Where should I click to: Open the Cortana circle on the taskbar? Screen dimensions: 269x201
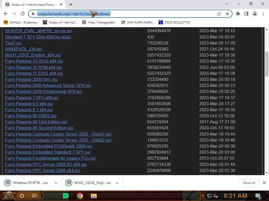tap(22, 196)
